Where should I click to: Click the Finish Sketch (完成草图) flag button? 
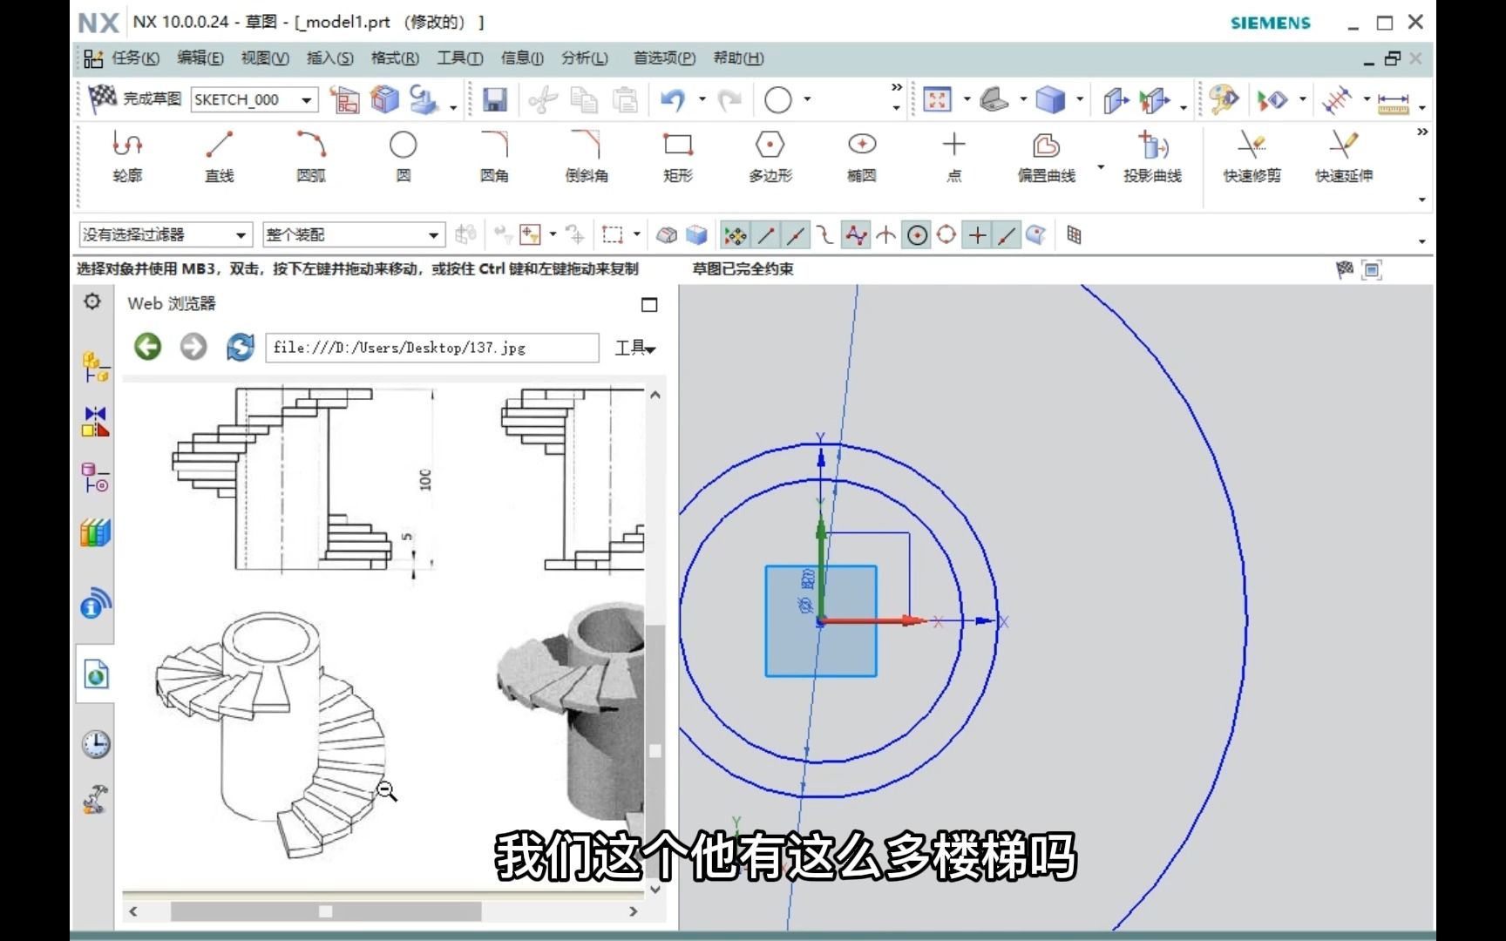pos(134,99)
